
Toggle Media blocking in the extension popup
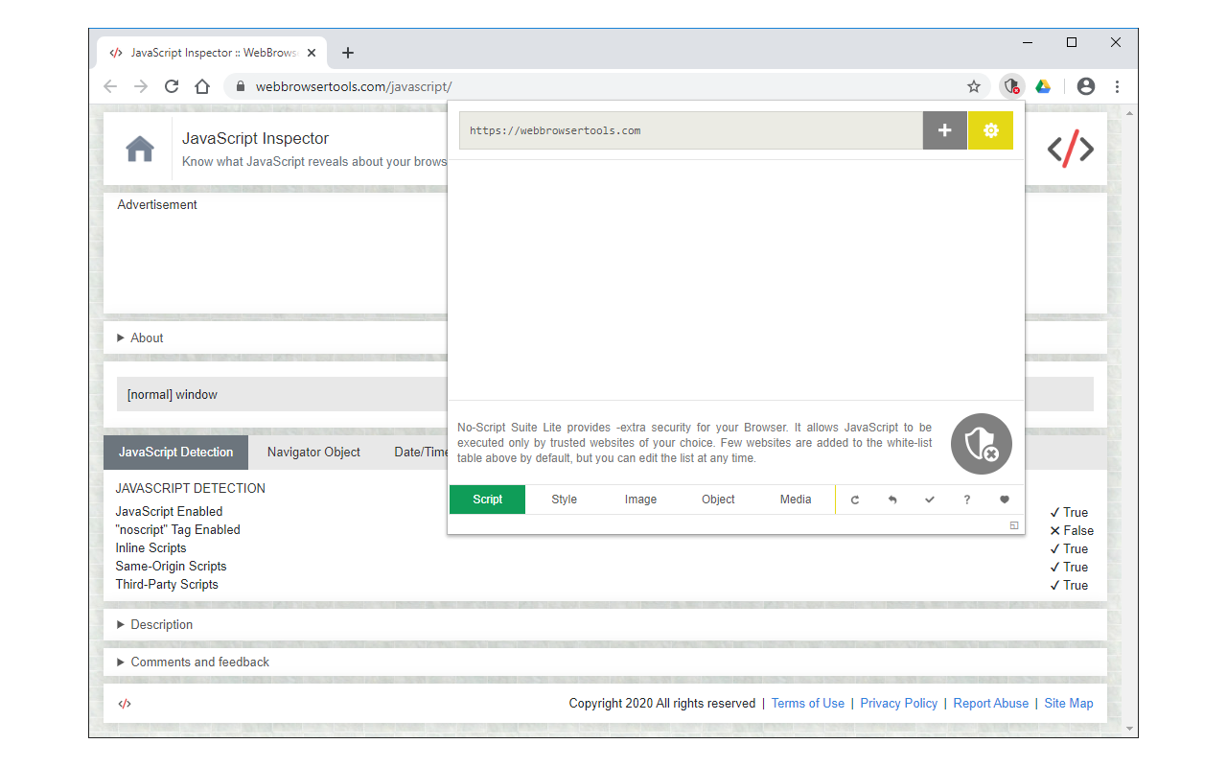[796, 499]
